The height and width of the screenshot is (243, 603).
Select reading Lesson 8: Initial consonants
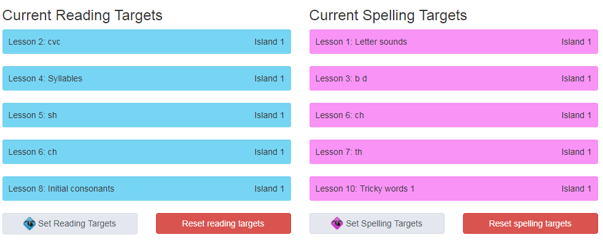click(147, 189)
